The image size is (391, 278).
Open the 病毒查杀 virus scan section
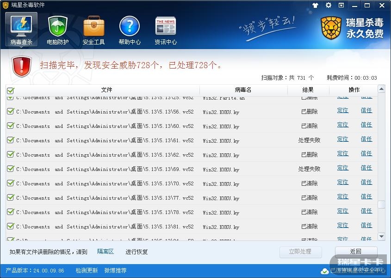coord(21,30)
